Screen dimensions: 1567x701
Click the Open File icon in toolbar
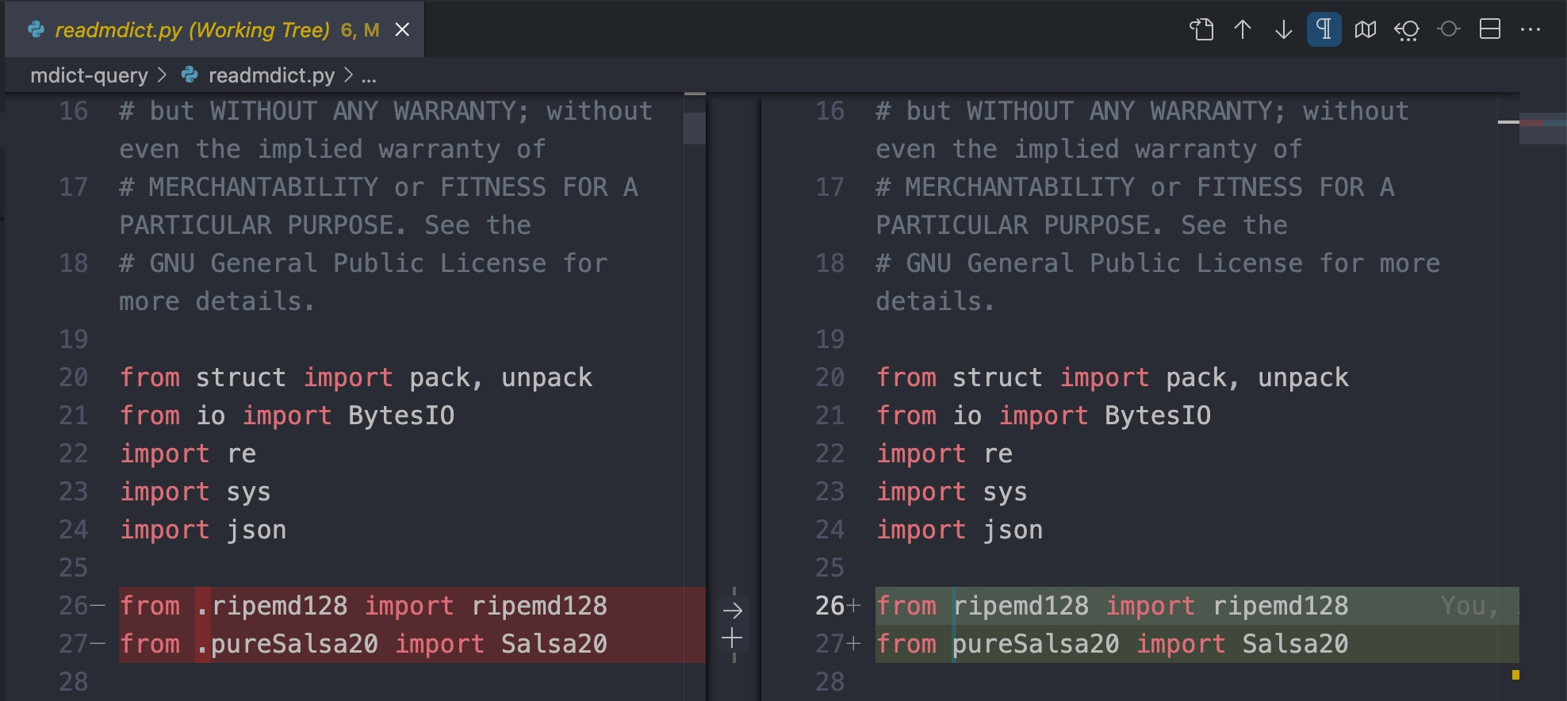(1201, 30)
